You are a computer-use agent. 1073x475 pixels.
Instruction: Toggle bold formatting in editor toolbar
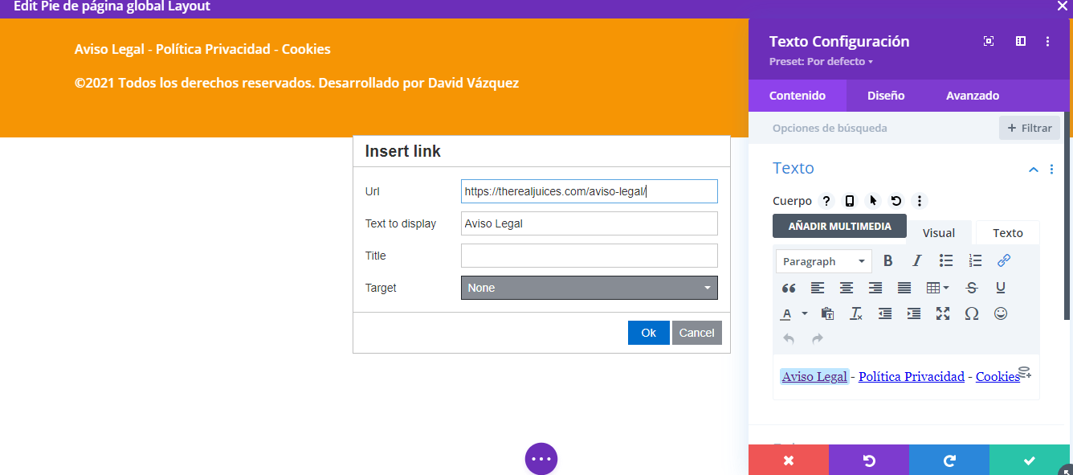[x=888, y=260]
